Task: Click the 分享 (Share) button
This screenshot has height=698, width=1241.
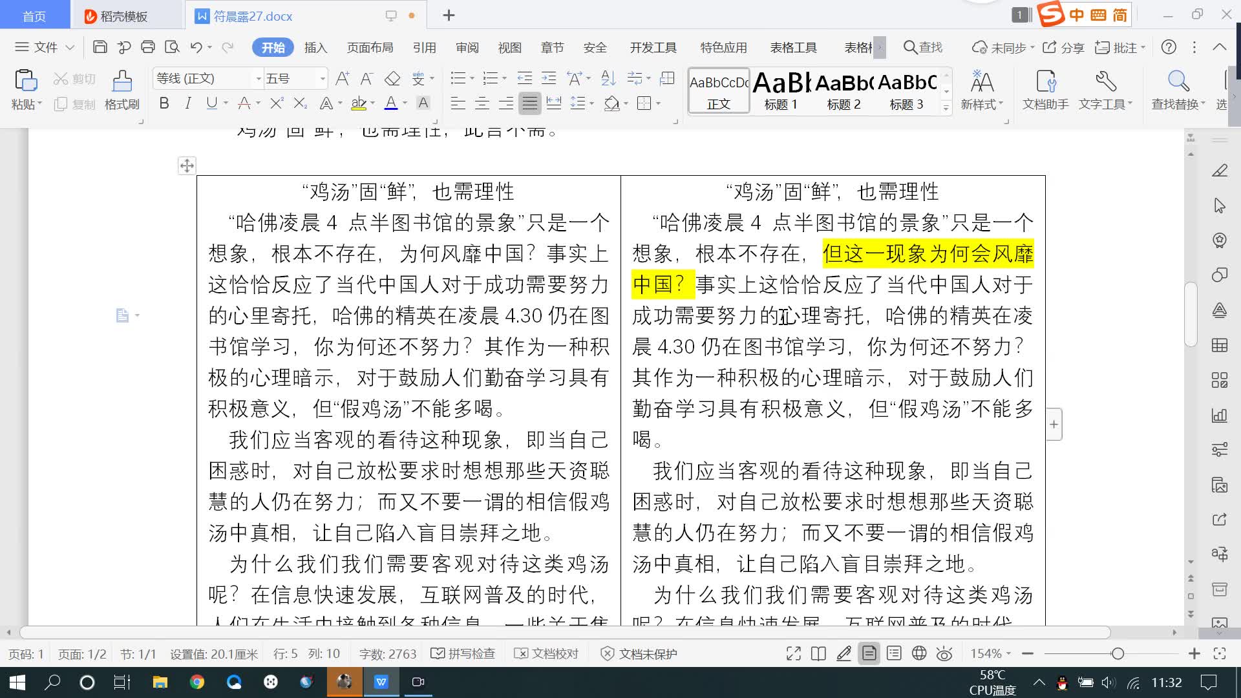Action: click(x=1064, y=47)
